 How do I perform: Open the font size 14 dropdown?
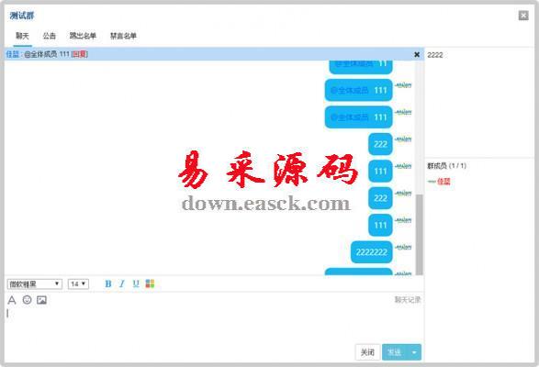(78, 284)
